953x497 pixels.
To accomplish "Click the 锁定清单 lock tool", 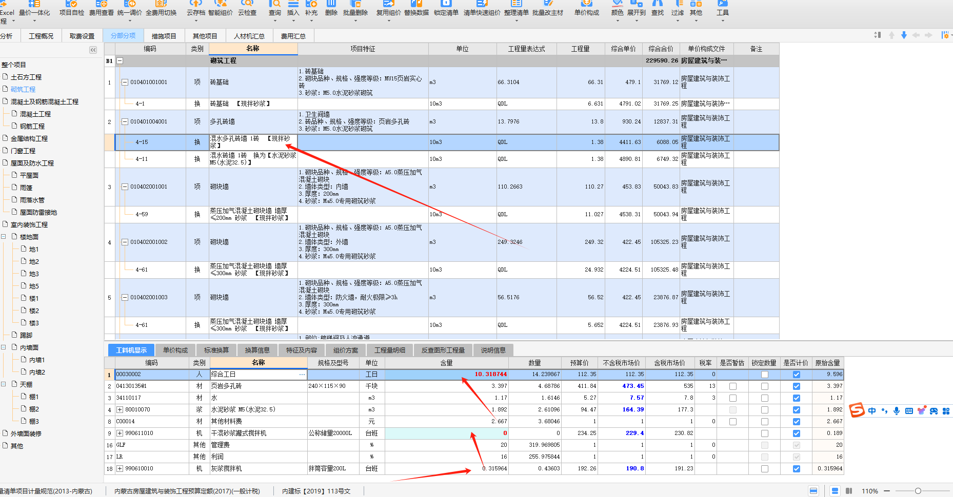I will pos(446,8).
